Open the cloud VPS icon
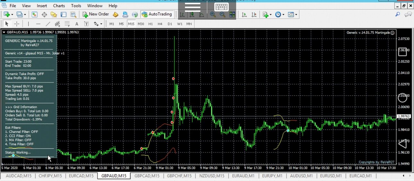 click(x=125, y=14)
